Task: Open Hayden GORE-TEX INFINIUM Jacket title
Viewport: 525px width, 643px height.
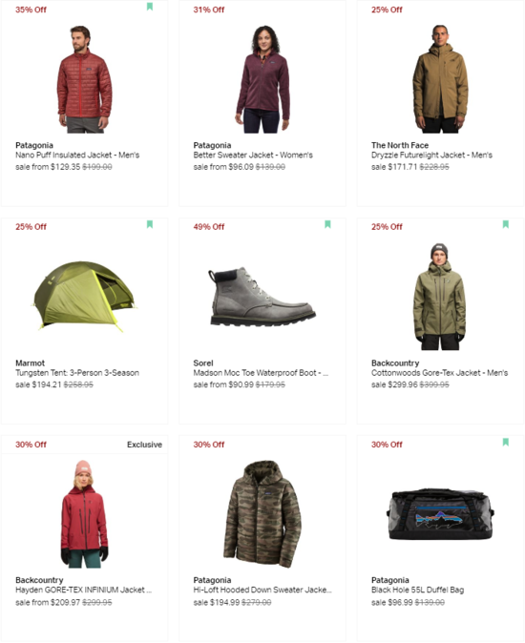Action: 84,590
